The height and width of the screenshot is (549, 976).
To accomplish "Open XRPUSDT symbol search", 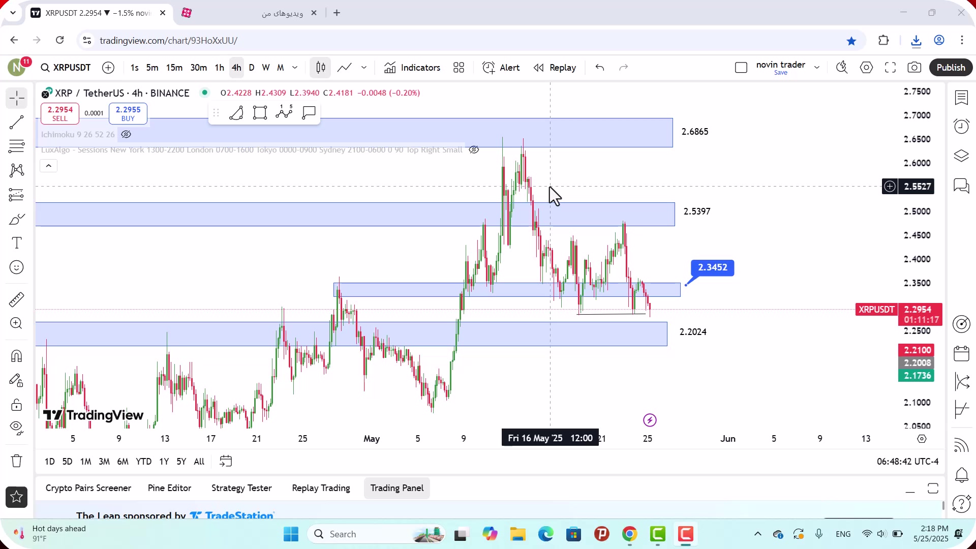I will (66, 68).
